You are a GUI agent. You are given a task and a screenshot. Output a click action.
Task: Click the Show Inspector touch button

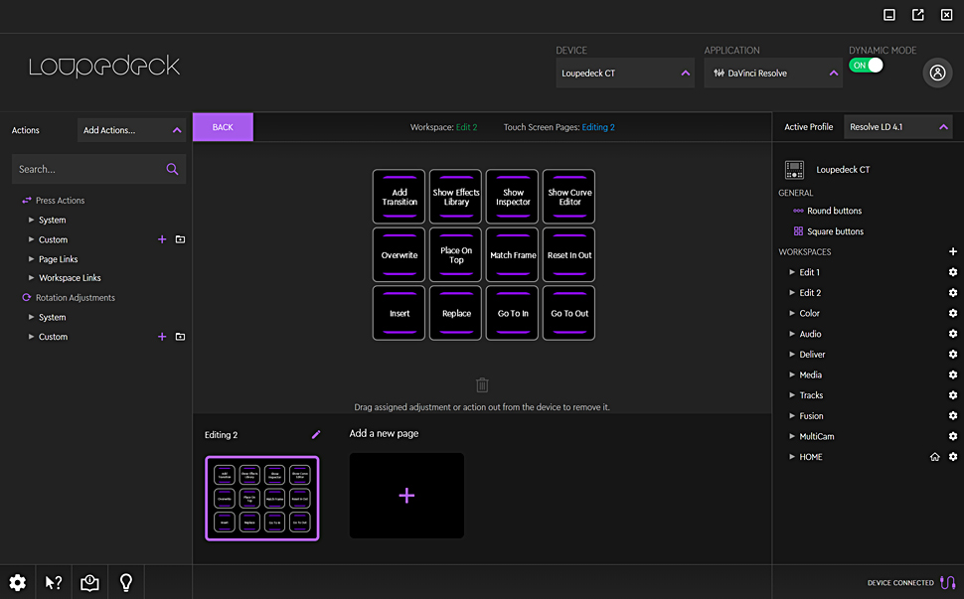[512, 197]
